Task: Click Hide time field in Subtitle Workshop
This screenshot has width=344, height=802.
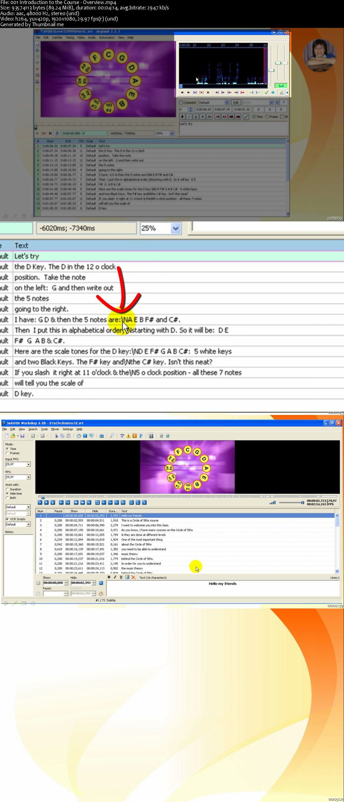Action: (x=83, y=583)
